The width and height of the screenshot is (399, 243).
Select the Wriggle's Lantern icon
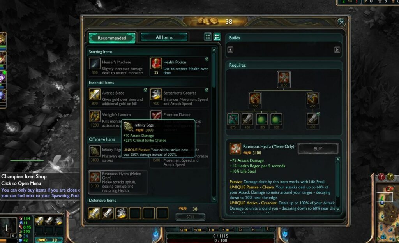(94, 116)
